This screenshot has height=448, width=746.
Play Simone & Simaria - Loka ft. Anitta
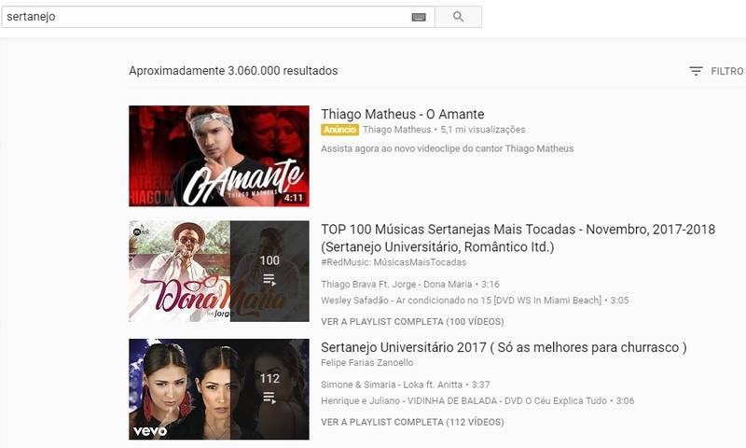coord(405,385)
